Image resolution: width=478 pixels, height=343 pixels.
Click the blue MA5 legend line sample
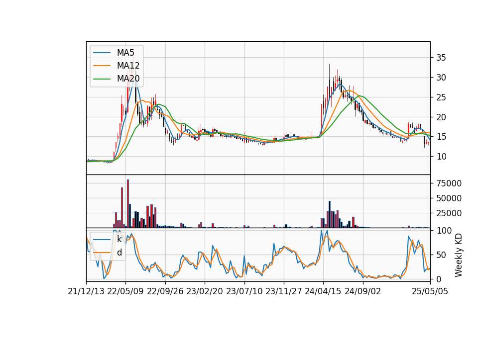pos(102,53)
